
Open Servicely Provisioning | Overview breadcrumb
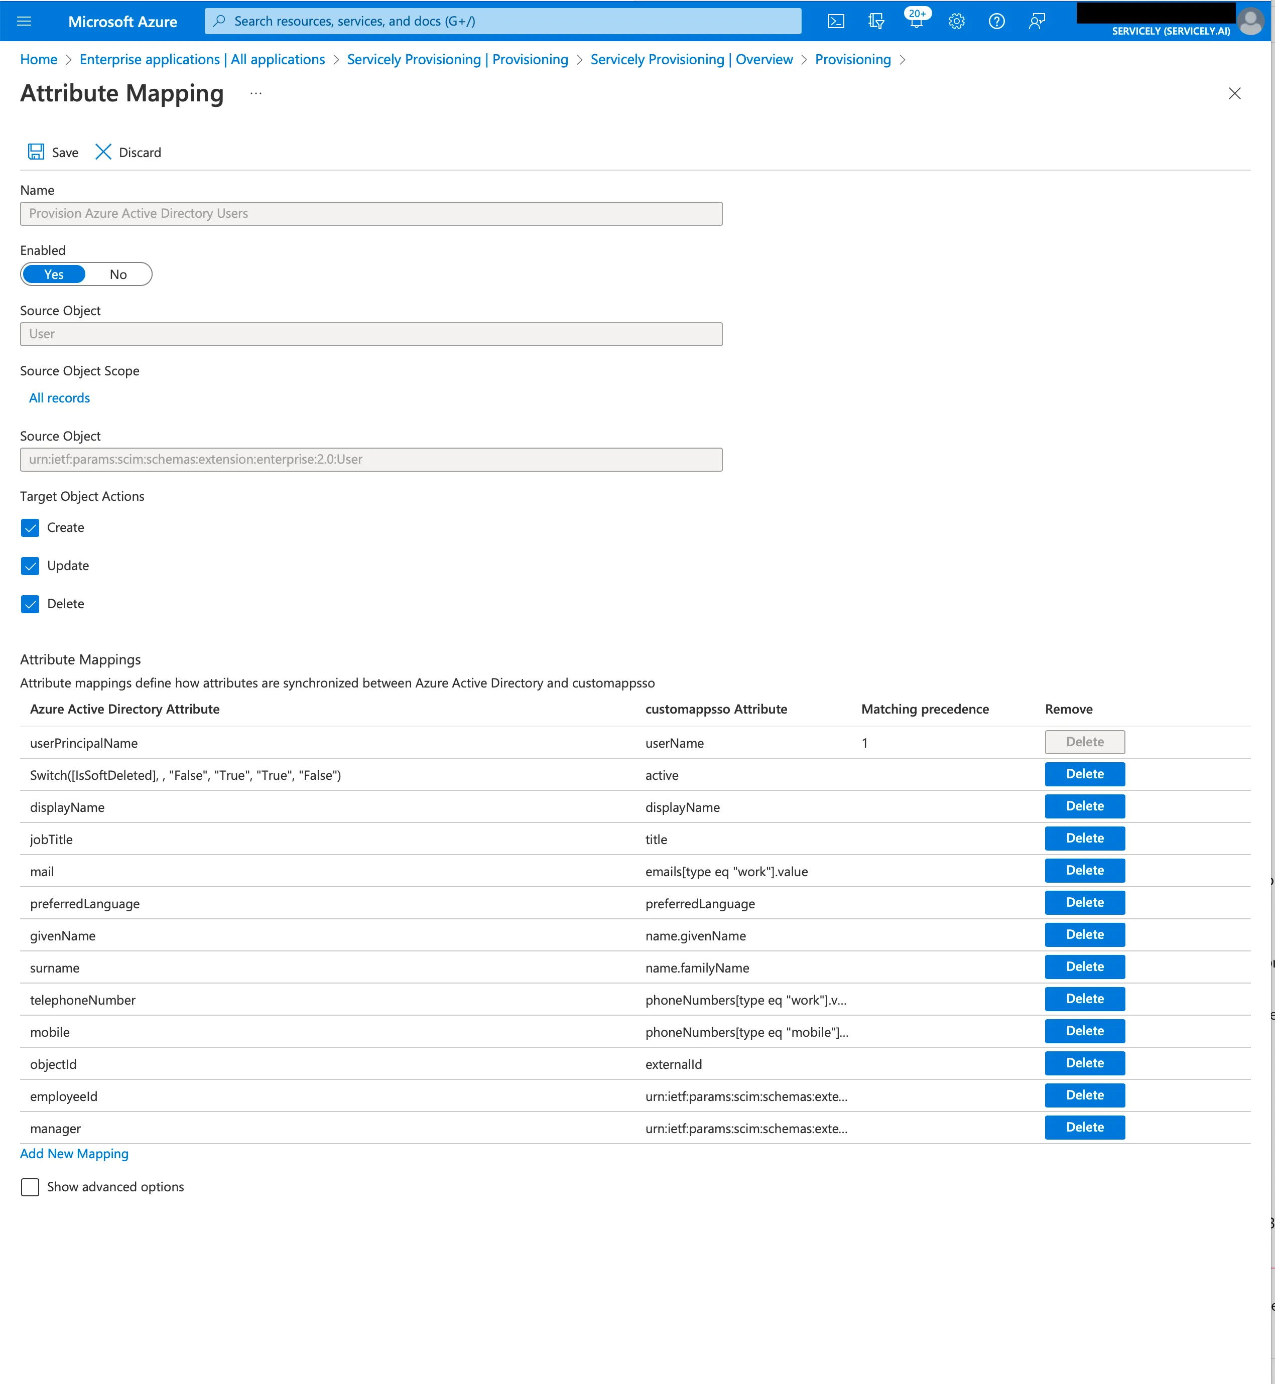[691, 60]
